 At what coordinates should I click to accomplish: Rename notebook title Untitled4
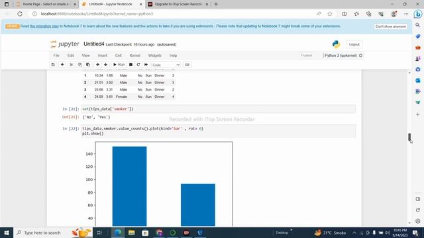94,44
